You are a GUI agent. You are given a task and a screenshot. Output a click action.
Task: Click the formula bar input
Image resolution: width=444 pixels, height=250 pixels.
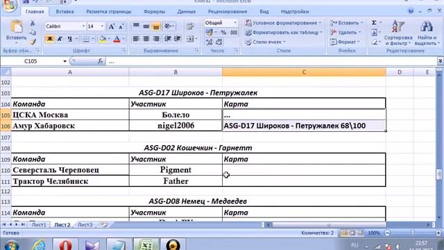272,62
